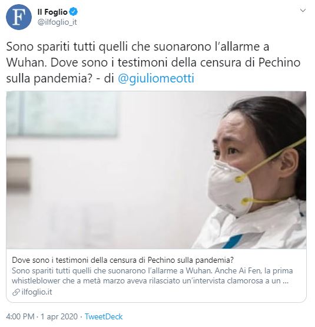
Task: Click the tweet line "Wuhan. Dove sono i testimoni"
Action: (x=153, y=62)
